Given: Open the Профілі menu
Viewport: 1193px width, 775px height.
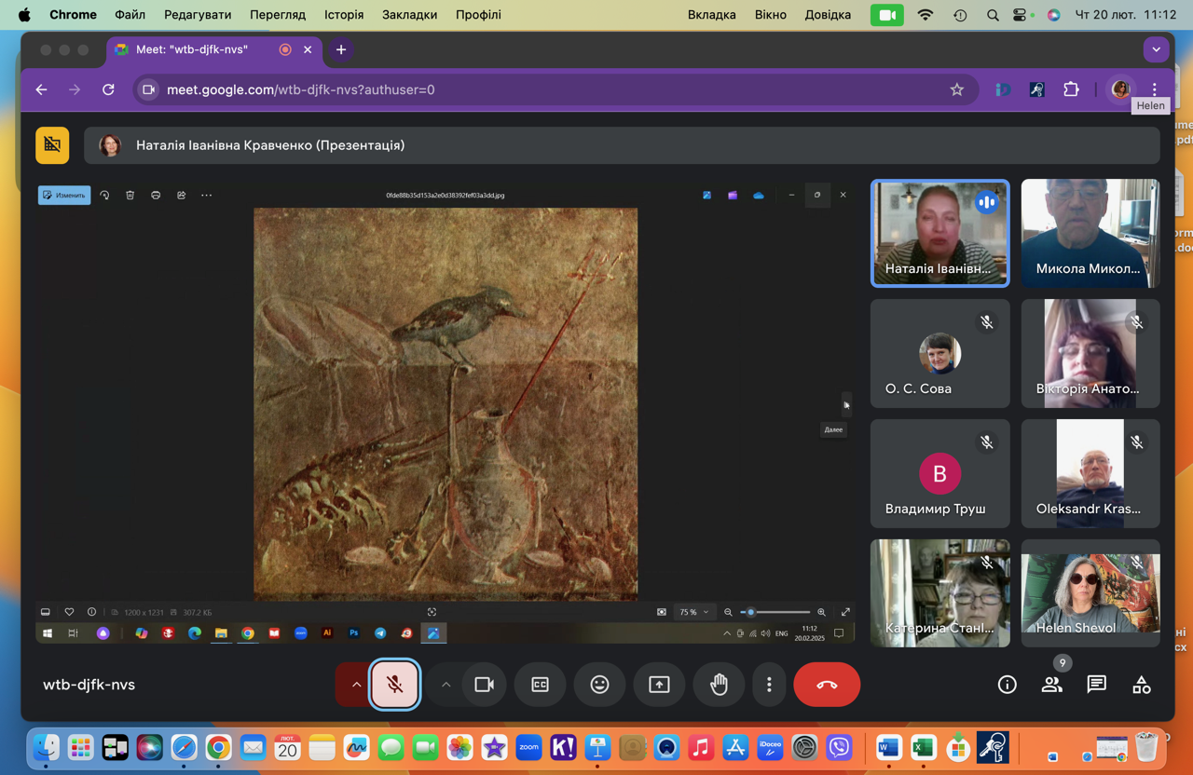Looking at the screenshot, I should (478, 15).
